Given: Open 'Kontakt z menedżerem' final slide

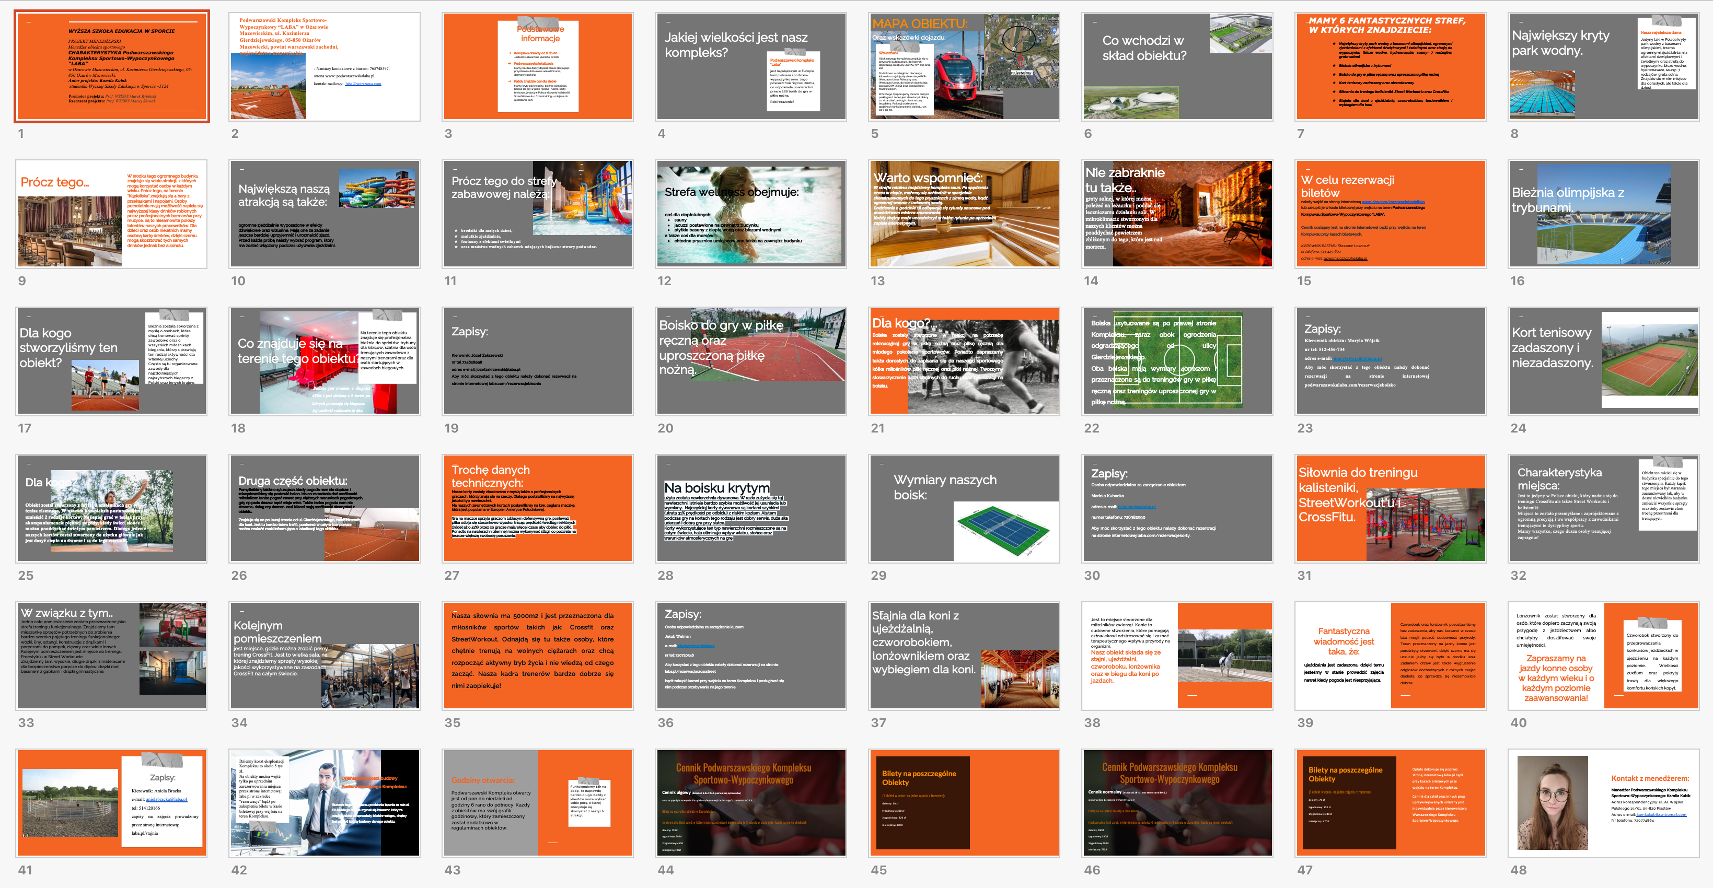Looking at the screenshot, I should (x=1603, y=803).
